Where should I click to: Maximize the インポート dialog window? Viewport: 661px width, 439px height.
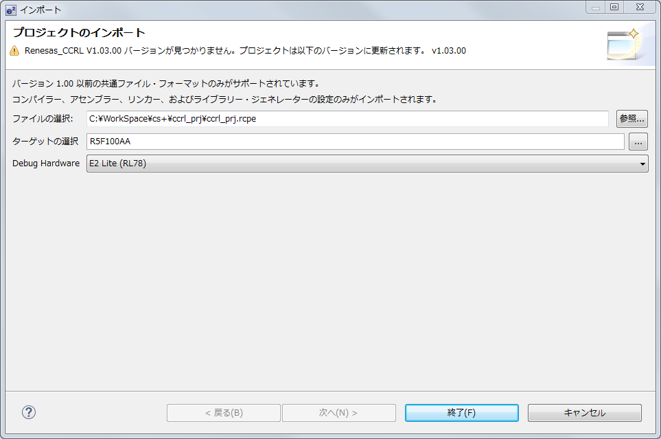click(614, 8)
